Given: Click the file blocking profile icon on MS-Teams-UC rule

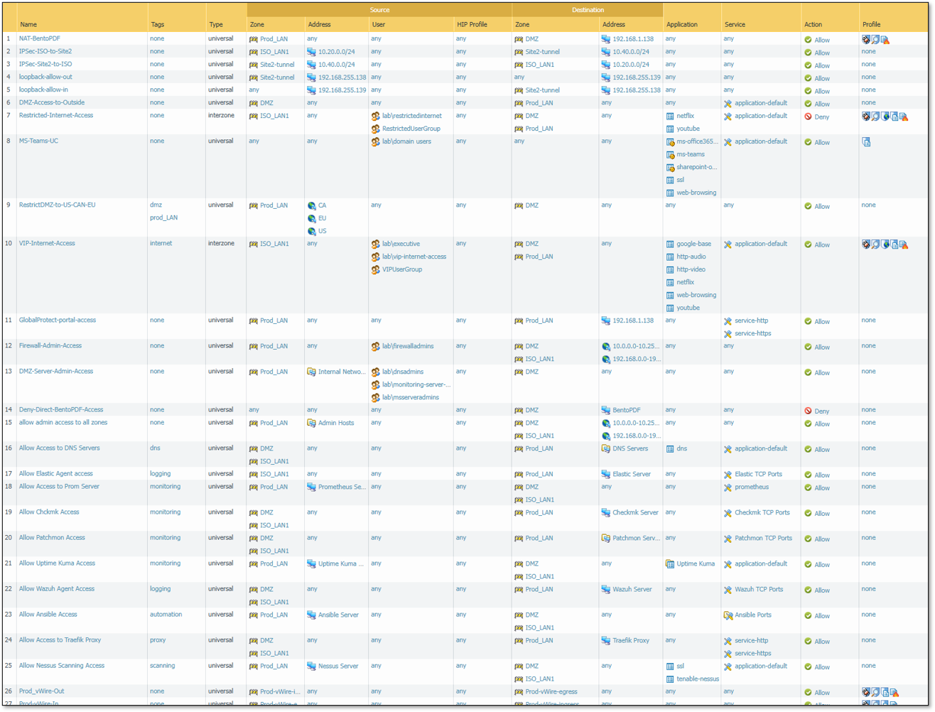Looking at the screenshot, I should coord(866,142).
